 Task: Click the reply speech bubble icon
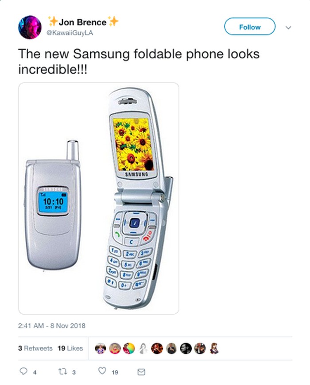point(23,371)
